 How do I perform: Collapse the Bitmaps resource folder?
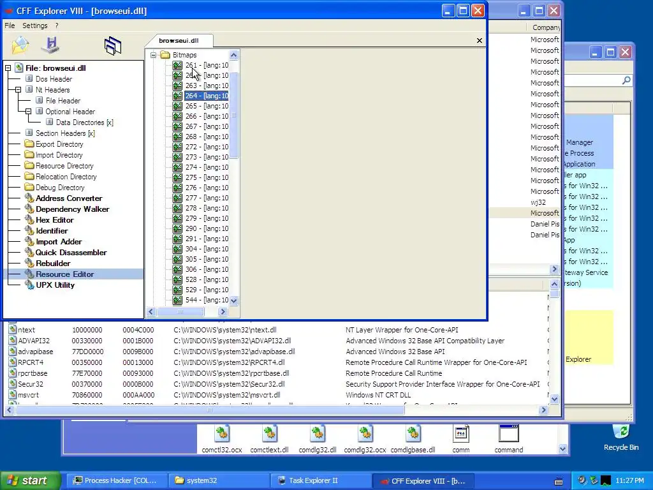point(153,55)
